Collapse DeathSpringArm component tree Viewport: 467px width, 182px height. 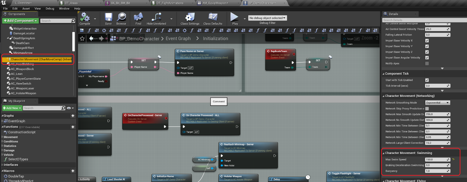[8, 38]
